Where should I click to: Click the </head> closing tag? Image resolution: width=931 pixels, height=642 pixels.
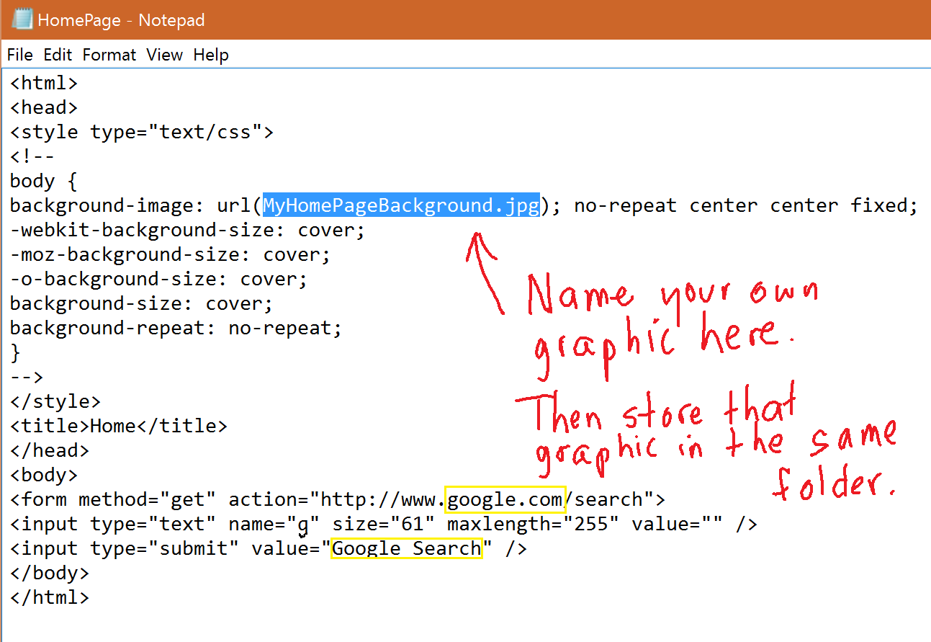[x=50, y=451]
